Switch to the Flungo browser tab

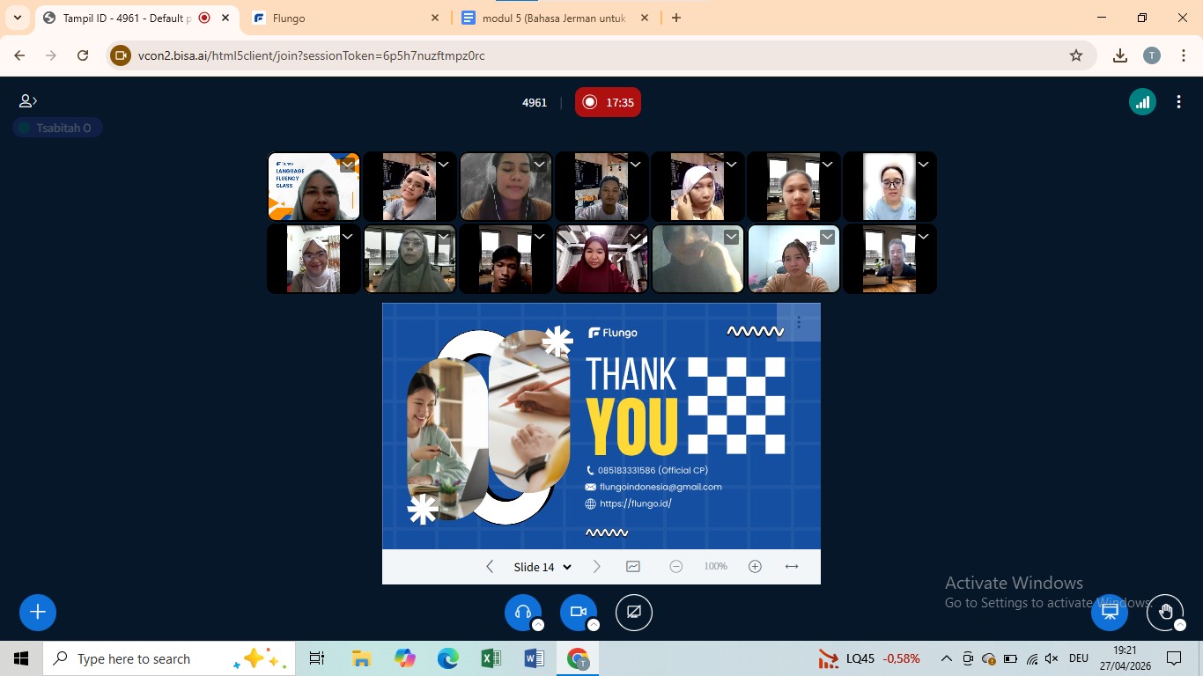(x=345, y=18)
